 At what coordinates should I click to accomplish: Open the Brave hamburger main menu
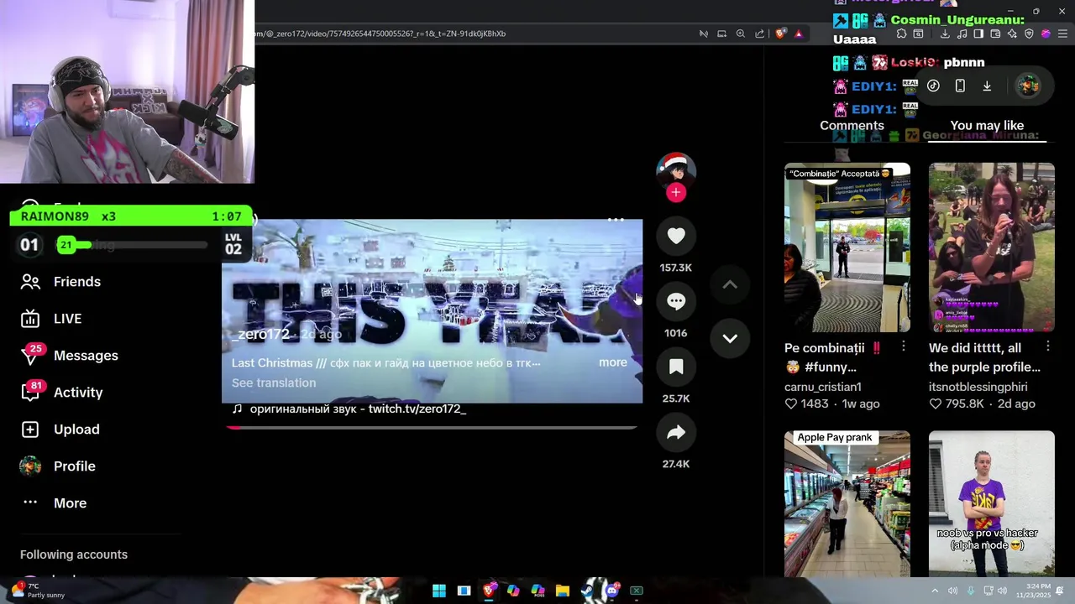1062,34
